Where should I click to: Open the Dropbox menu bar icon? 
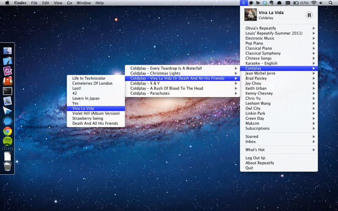click(x=265, y=3)
